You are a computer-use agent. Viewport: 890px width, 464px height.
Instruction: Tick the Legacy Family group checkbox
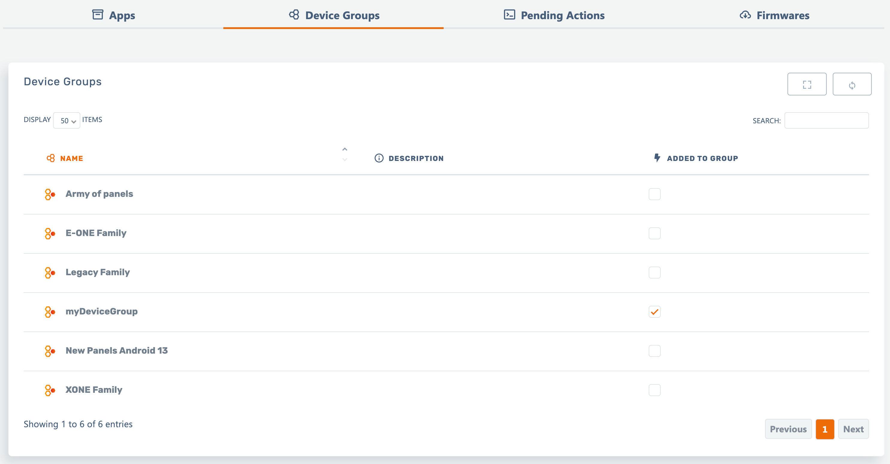coord(654,273)
